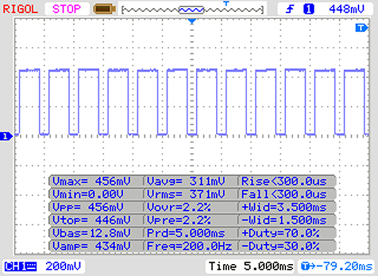
Task: Click the Vbas=12.8mV measurement
Action: tap(91, 233)
